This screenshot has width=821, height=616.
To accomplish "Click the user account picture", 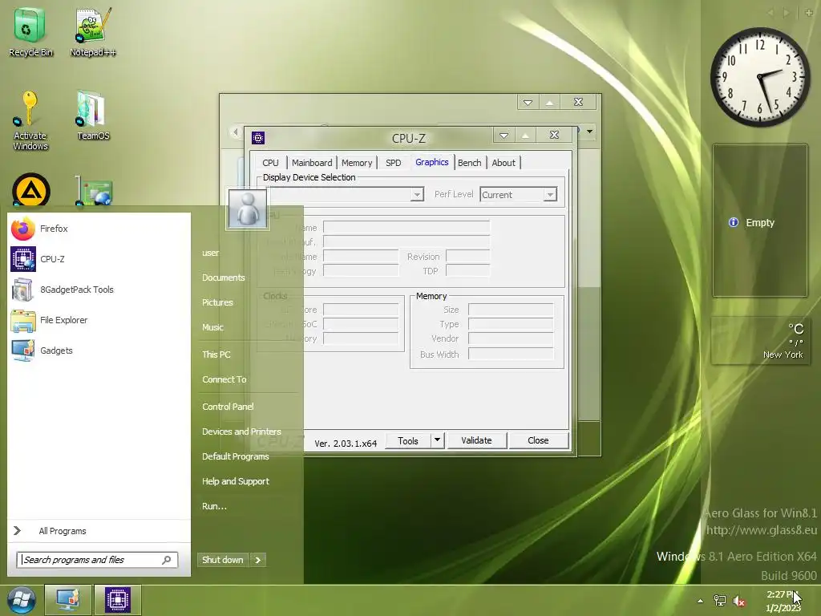I will [x=248, y=209].
